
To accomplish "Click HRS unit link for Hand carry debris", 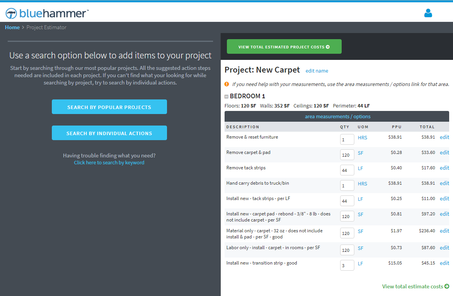I will (x=362, y=184).
